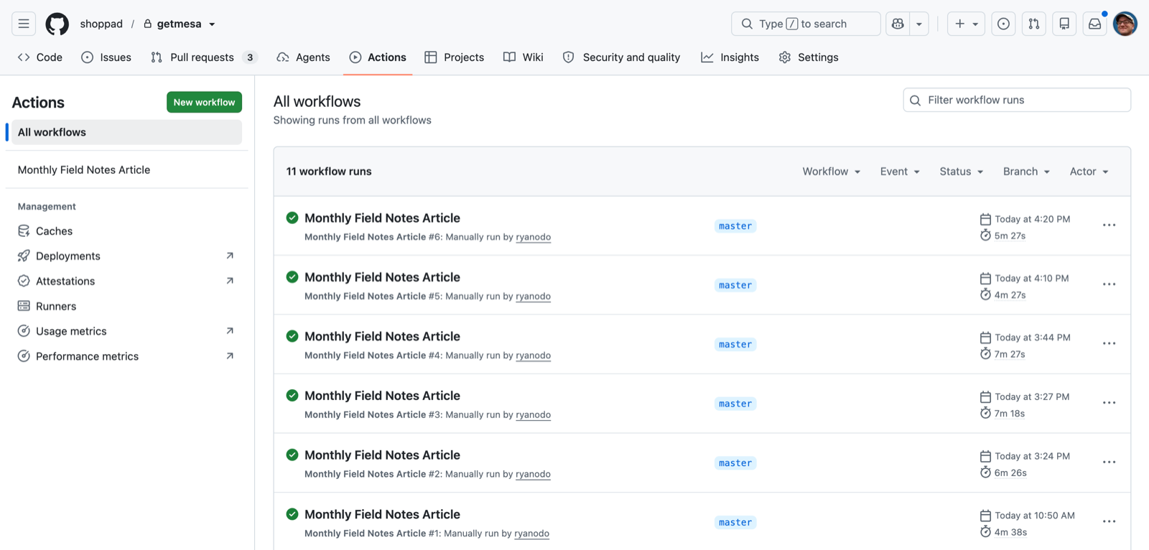The image size is (1149, 550).
Task: Open more options for run #6
Action: 1109,225
